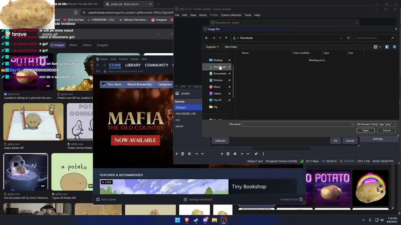Zoom out the OBS preview with minus icon
401x225 pixels.
(176, 87)
